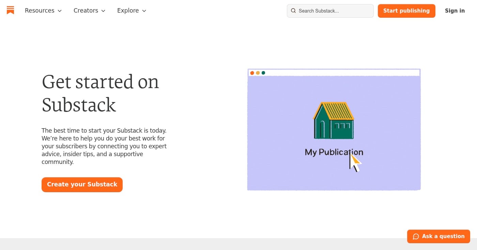Click the search magnifier icon

pyautogui.click(x=293, y=11)
